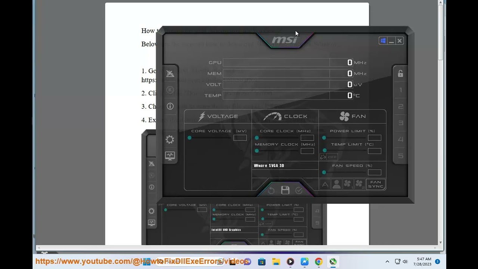Click the MEM MHz readout bar
Viewport: 478px width, 269px height.
click(288, 74)
